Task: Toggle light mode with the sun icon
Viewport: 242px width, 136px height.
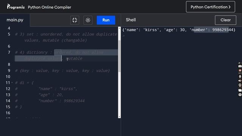Action: [x=88, y=20]
